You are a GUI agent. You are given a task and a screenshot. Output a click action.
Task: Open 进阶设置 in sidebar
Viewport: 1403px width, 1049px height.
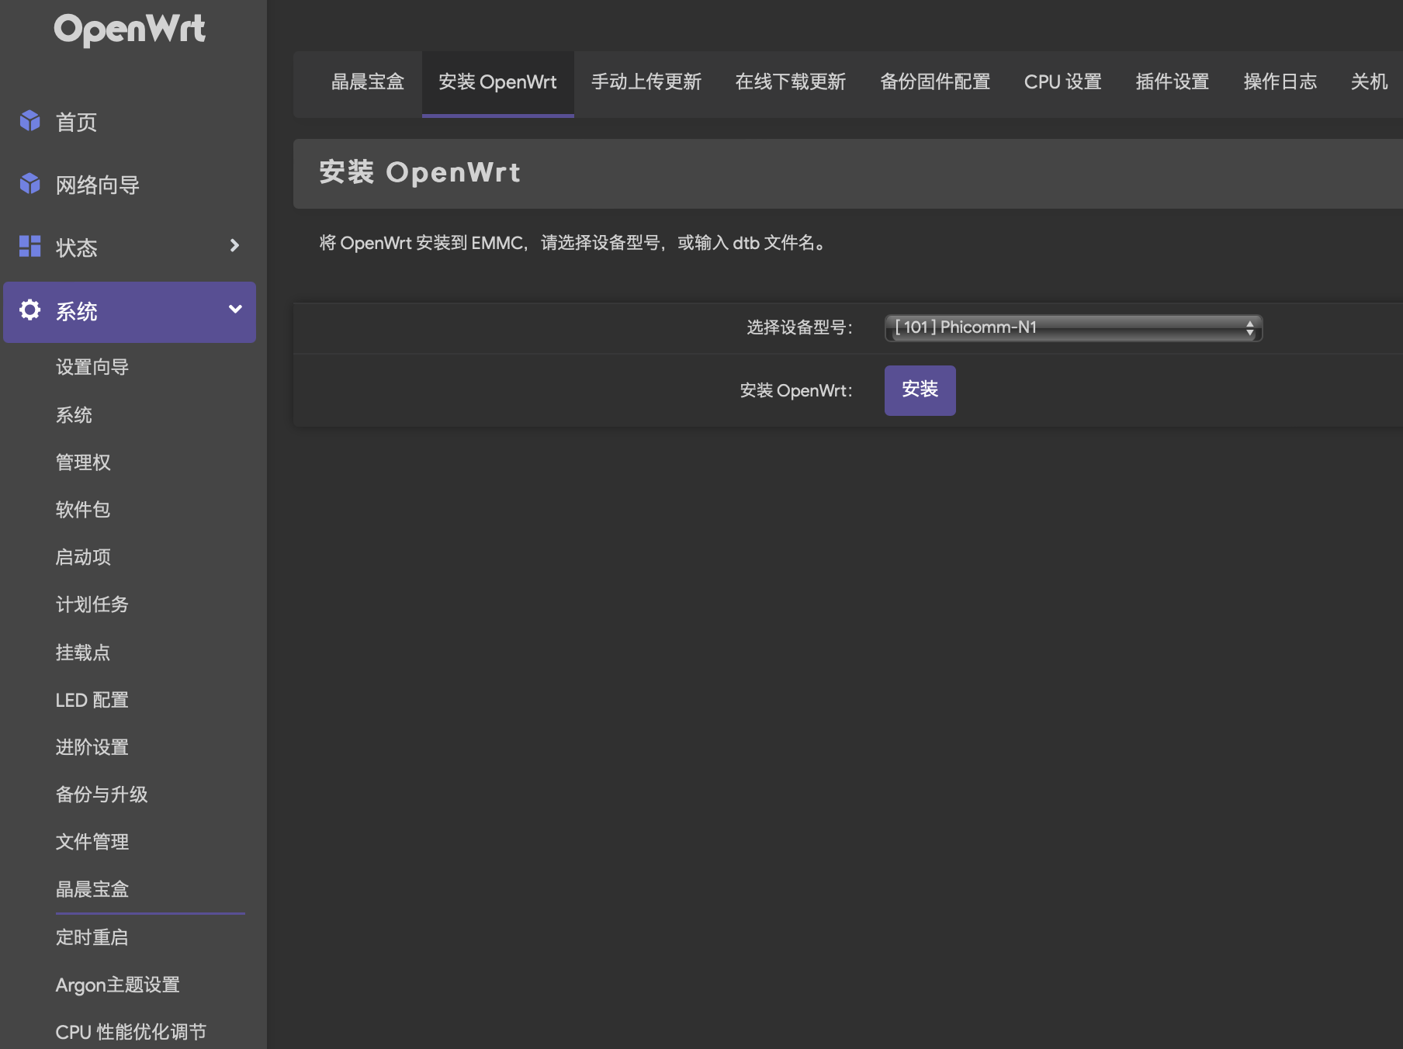click(92, 747)
